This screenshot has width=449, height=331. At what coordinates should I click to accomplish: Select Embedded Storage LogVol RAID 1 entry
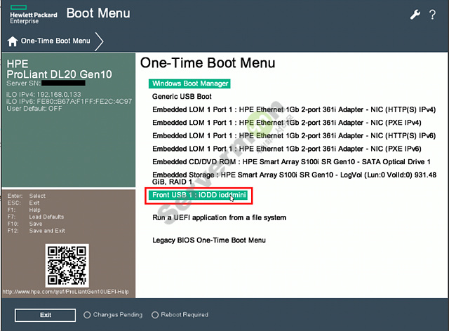(294, 178)
